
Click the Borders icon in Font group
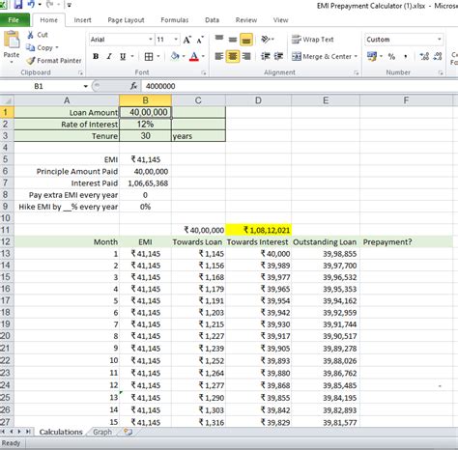(149, 57)
